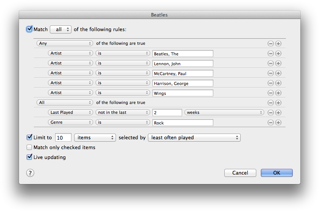This screenshot has height=211, width=319.
Task: Add a rule after Harrison, George
Action: pos(278,83)
